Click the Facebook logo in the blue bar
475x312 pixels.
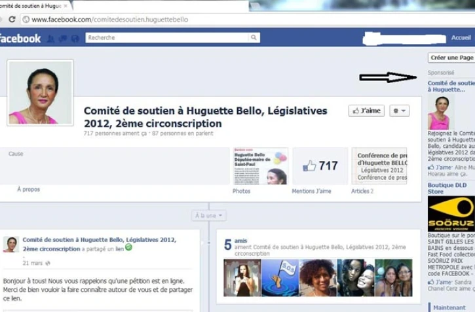tap(20, 39)
